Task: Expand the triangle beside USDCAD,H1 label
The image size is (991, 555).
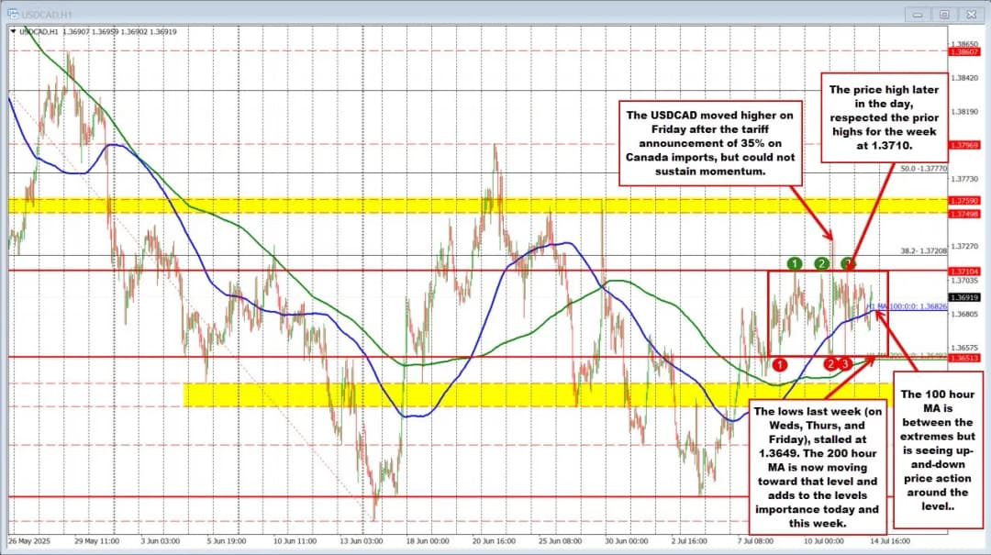Action: click(13, 31)
